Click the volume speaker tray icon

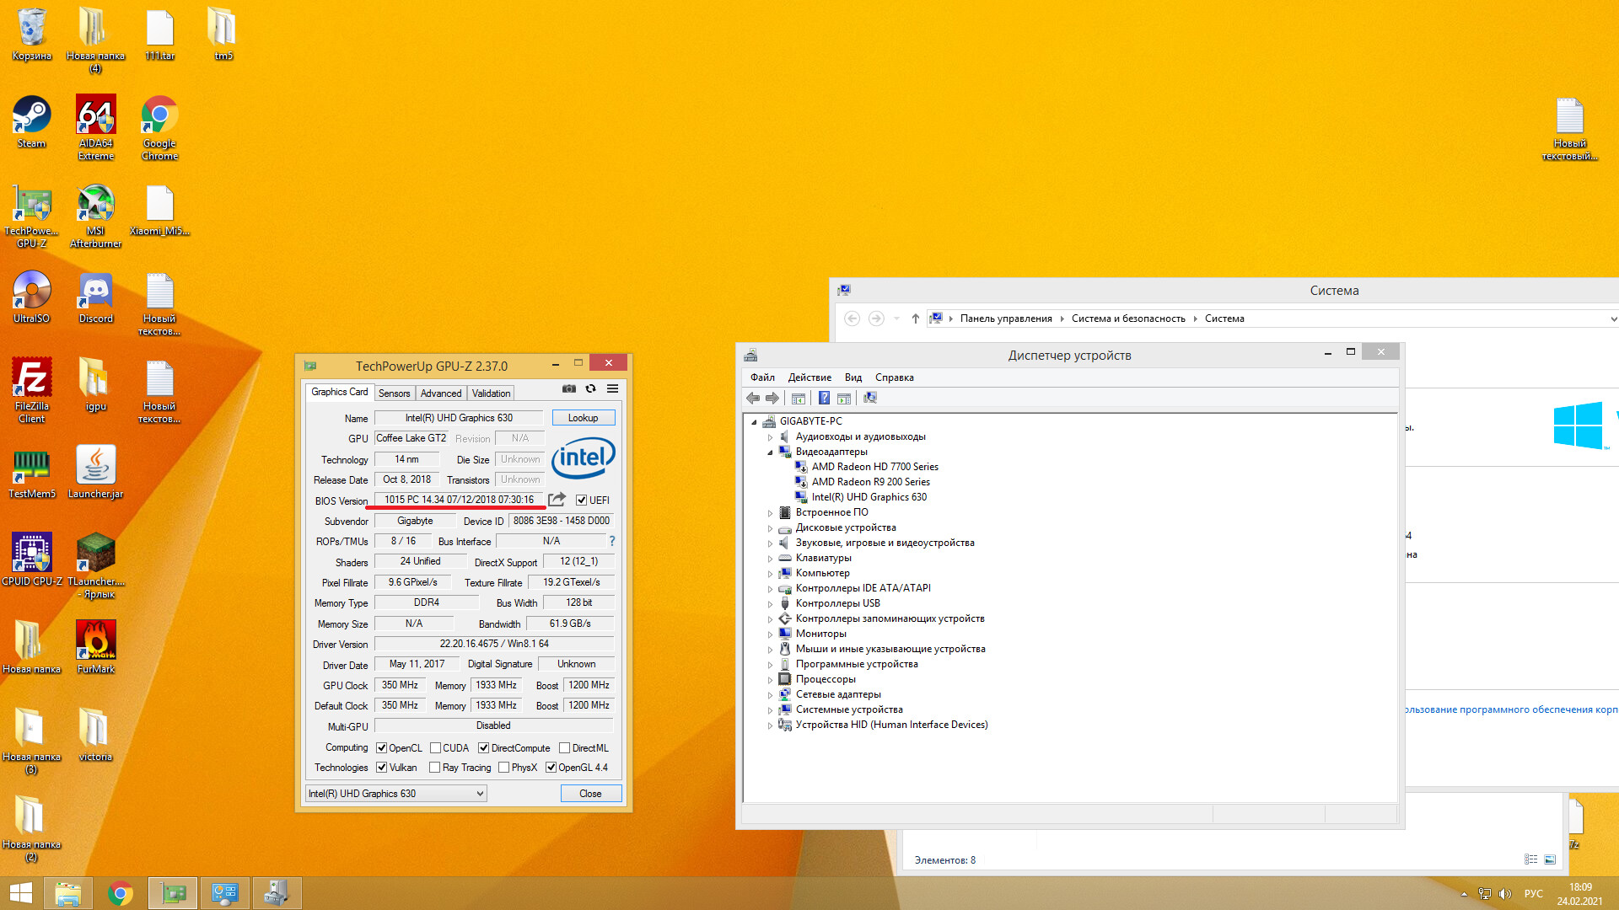click(1505, 894)
